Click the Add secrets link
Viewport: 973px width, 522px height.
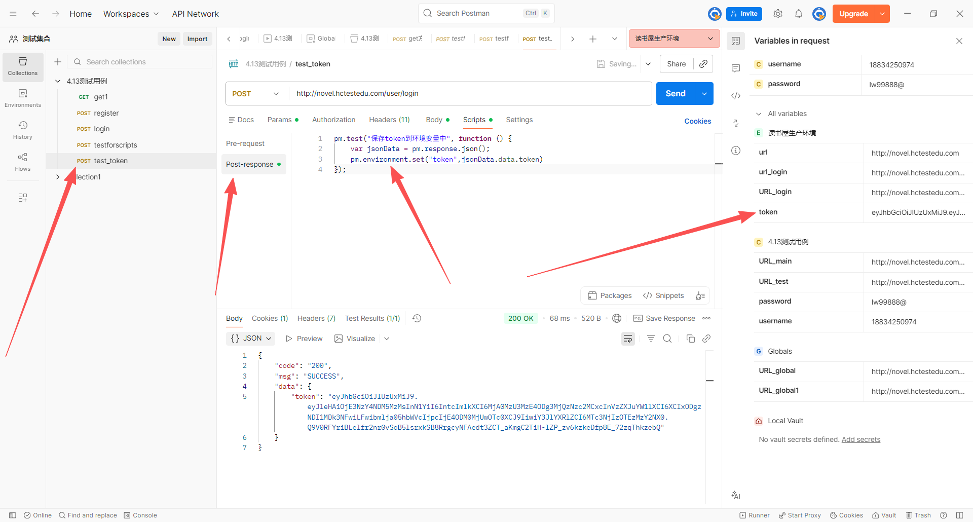[x=860, y=440]
